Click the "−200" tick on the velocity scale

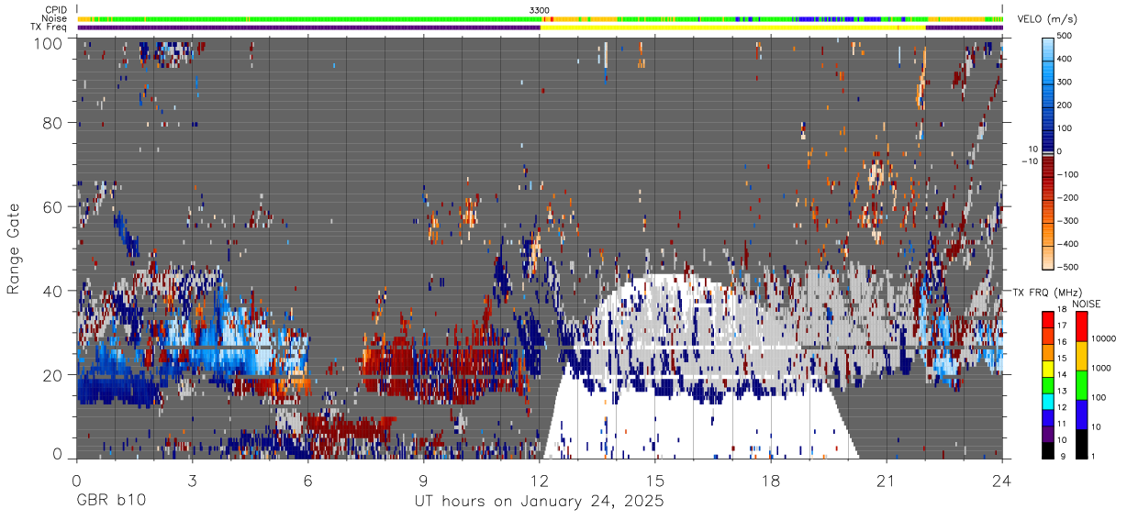tap(1066, 198)
